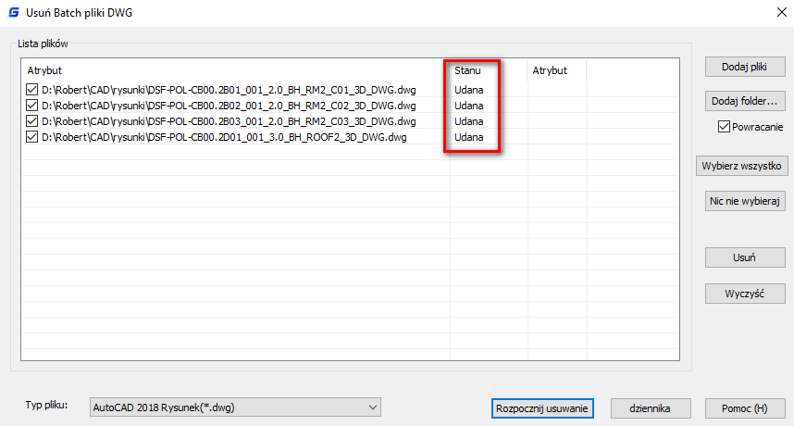
Task: Start purge with Rozpocznij usuwanie button
Action: (x=541, y=407)
